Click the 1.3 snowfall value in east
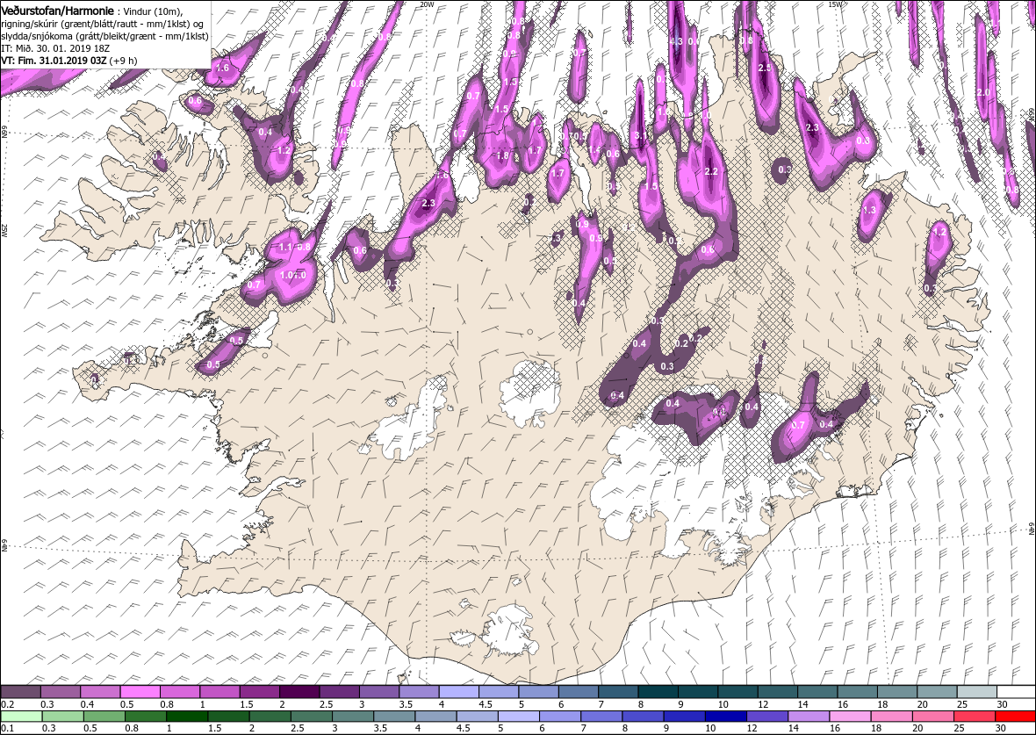The width and height of the screenshot is (1036, 735). coord(869,210)
